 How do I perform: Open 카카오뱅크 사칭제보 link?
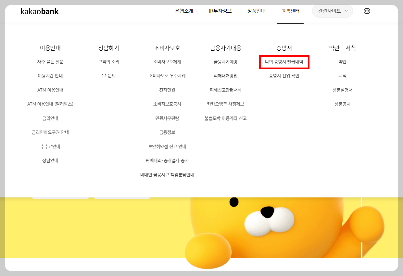pyautogui.click(x=226, y=104)
